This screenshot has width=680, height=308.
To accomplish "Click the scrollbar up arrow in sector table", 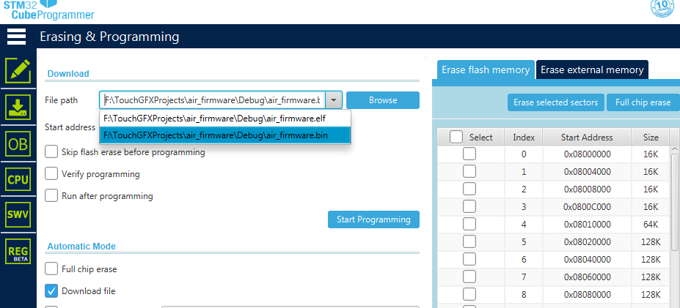I will tap(675, 149).
